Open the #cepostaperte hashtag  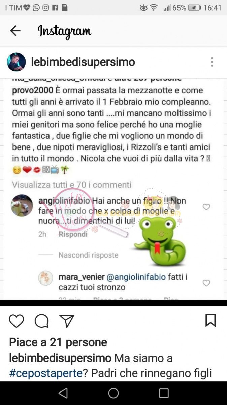coord(46,373)
